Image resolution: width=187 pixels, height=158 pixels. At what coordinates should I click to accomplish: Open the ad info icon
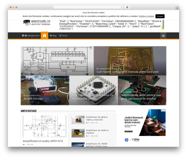pyautogui.click(x=162, y=110)
